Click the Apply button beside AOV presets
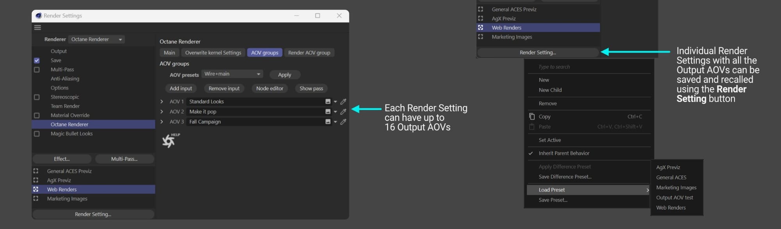Viewport: 781px width, 229px height. click(x=285, y=75)
